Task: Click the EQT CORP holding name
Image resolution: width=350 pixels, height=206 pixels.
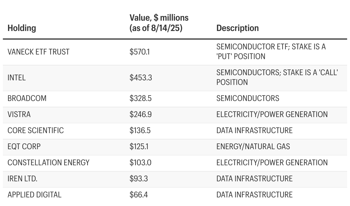Action: [x=24, y=147]
